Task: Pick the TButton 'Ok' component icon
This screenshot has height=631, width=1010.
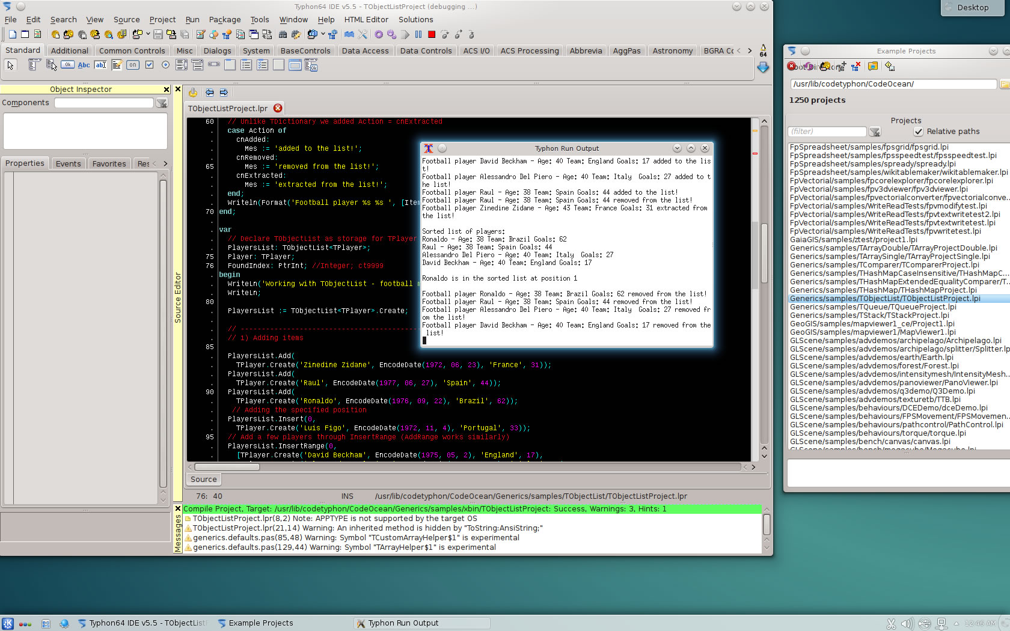Action: 67,64
